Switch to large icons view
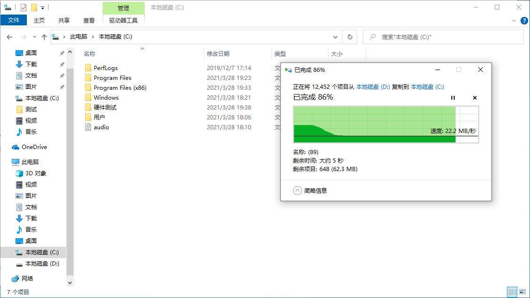The width and height of the screenshot is (530, 298). tap(522, 291)
